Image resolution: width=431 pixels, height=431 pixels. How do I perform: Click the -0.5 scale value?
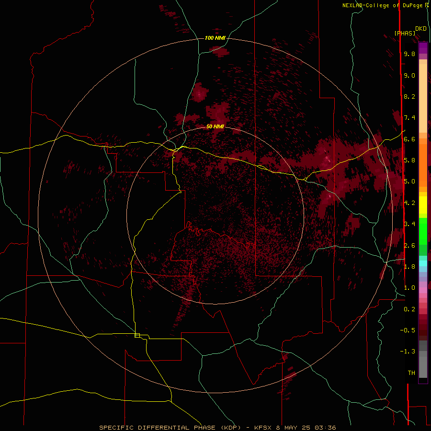(x=408, y=330)
